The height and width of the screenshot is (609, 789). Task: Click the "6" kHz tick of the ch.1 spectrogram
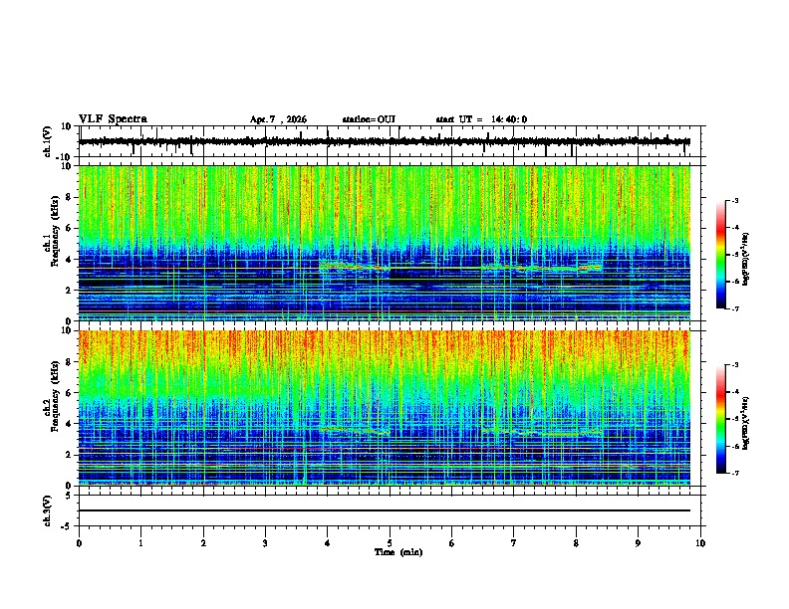coord(69,229)
